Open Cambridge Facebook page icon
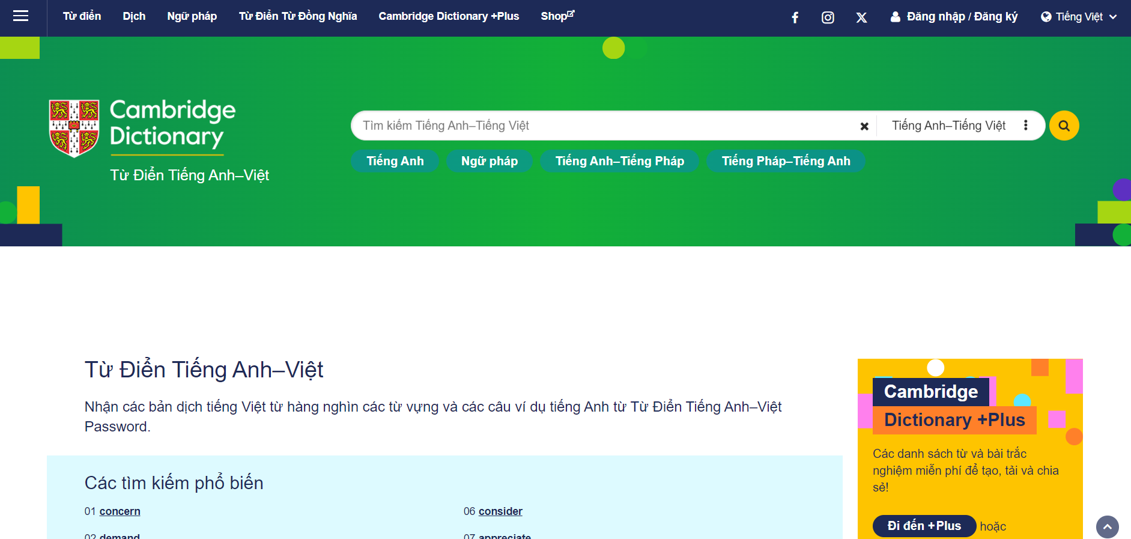1131x539 pixels. (795, 17)
